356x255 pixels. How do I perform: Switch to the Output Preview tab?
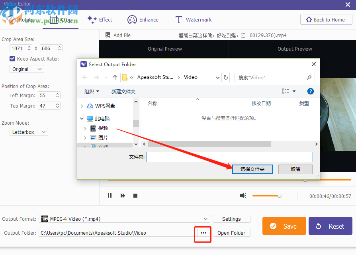click(x=295, y=49)
